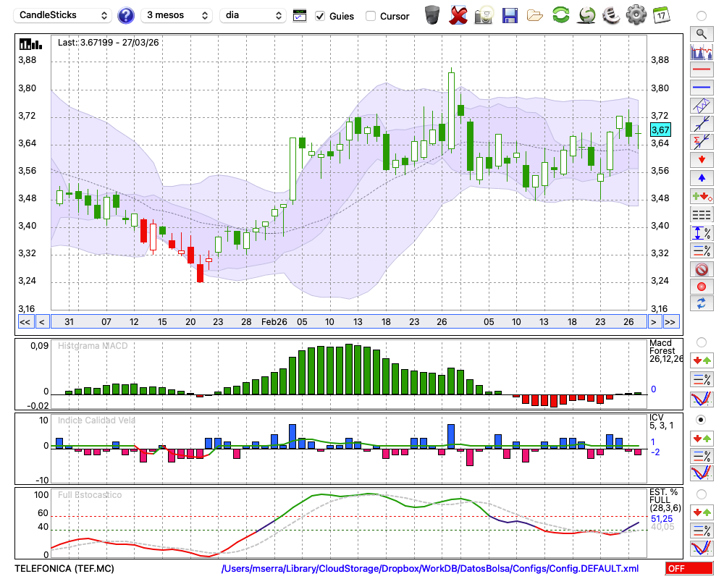Click the blue question mark help icon
The image size is (724, 579).
coord(126,15)
